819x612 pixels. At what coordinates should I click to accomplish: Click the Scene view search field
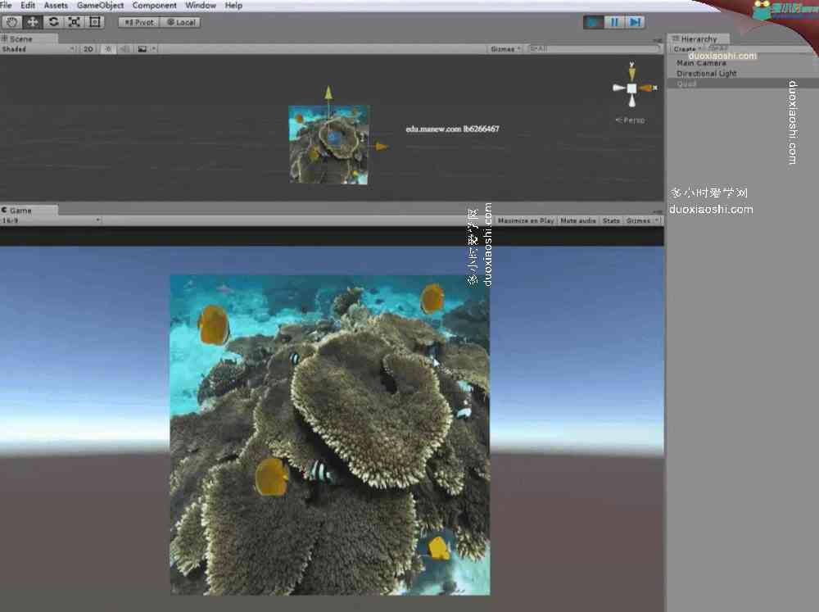click(595, 48)
